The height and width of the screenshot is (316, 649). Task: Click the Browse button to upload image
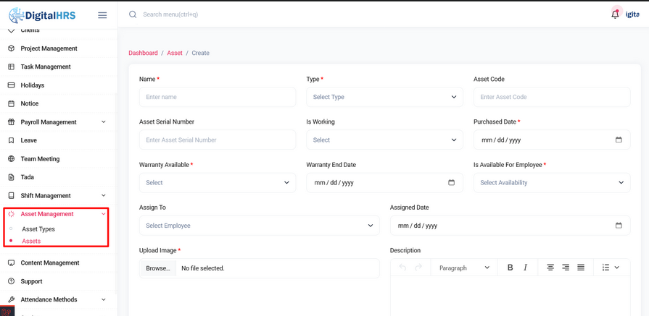click(x=158, y=268)
